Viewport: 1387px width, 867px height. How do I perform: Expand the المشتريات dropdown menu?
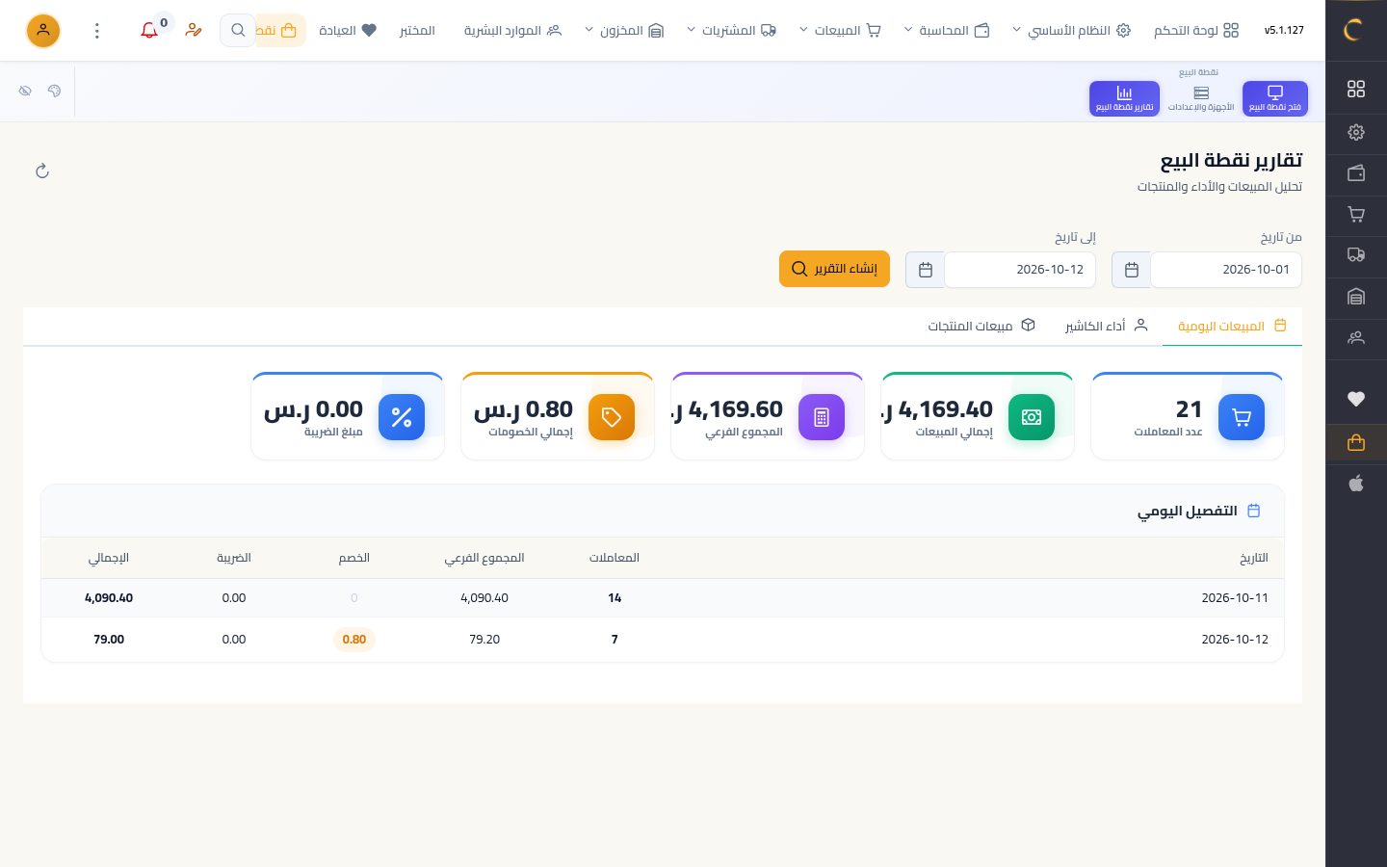point(731,31)
